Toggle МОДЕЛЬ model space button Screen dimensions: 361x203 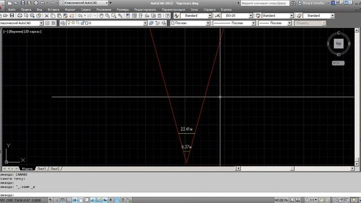click(281, 200)
